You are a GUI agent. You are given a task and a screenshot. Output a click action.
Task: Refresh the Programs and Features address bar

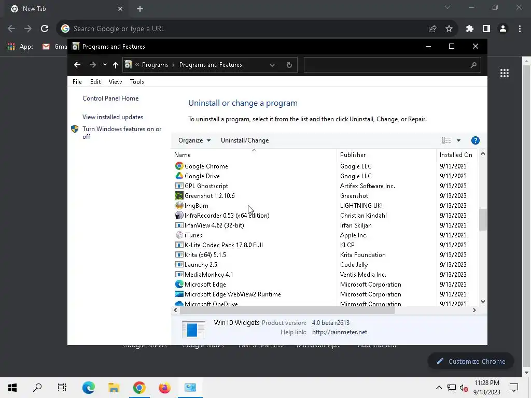tap(289, 65)
